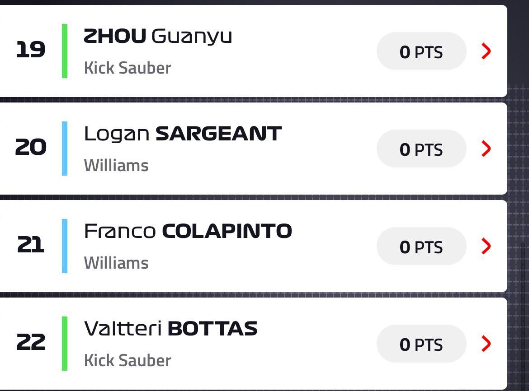Open Zhou Guanyu's red chevron arrow

486,51
